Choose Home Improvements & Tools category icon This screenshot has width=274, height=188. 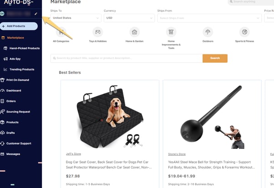171,32
